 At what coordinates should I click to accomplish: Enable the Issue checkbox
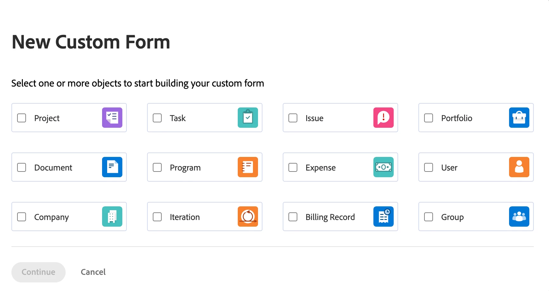(x=293, y=118)
